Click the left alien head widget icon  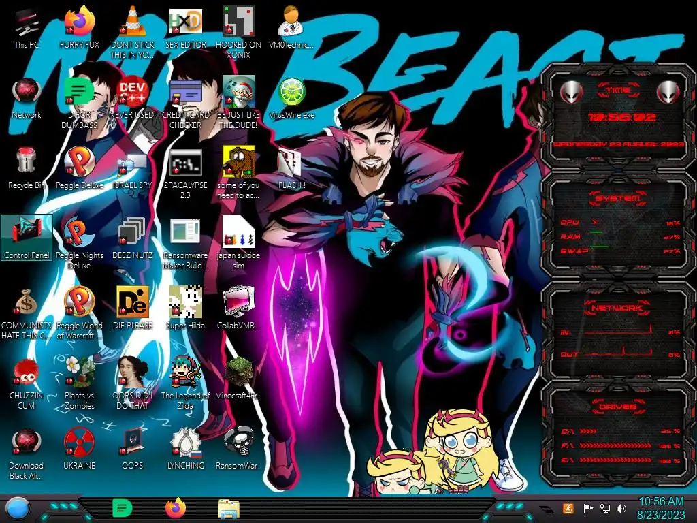[571, 92]
